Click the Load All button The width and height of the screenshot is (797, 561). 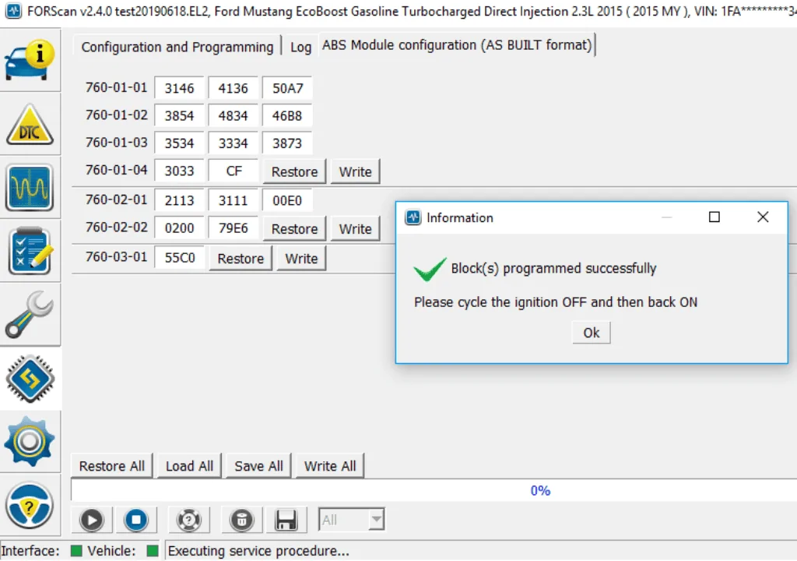(189, 466)
